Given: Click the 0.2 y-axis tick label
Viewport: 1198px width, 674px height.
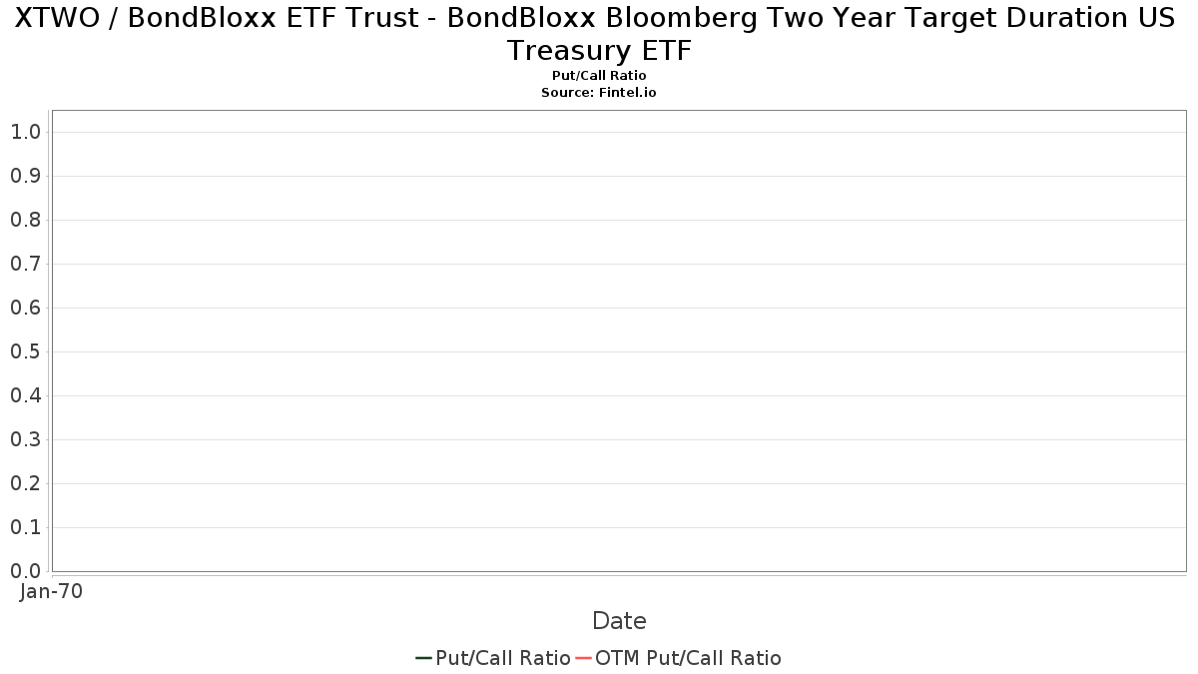Looking at the screenshot, I should click(25, 483).
